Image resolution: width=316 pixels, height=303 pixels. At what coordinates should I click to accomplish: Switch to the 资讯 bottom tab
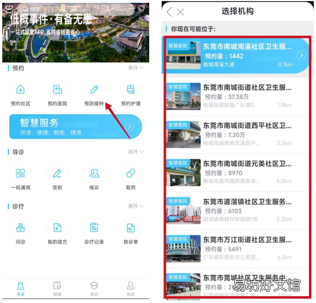tap(94, 289)
